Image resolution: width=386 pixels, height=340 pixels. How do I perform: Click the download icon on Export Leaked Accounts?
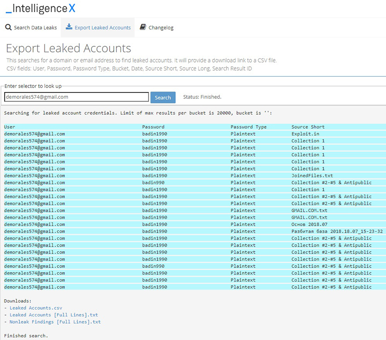[x=69, y=27]
